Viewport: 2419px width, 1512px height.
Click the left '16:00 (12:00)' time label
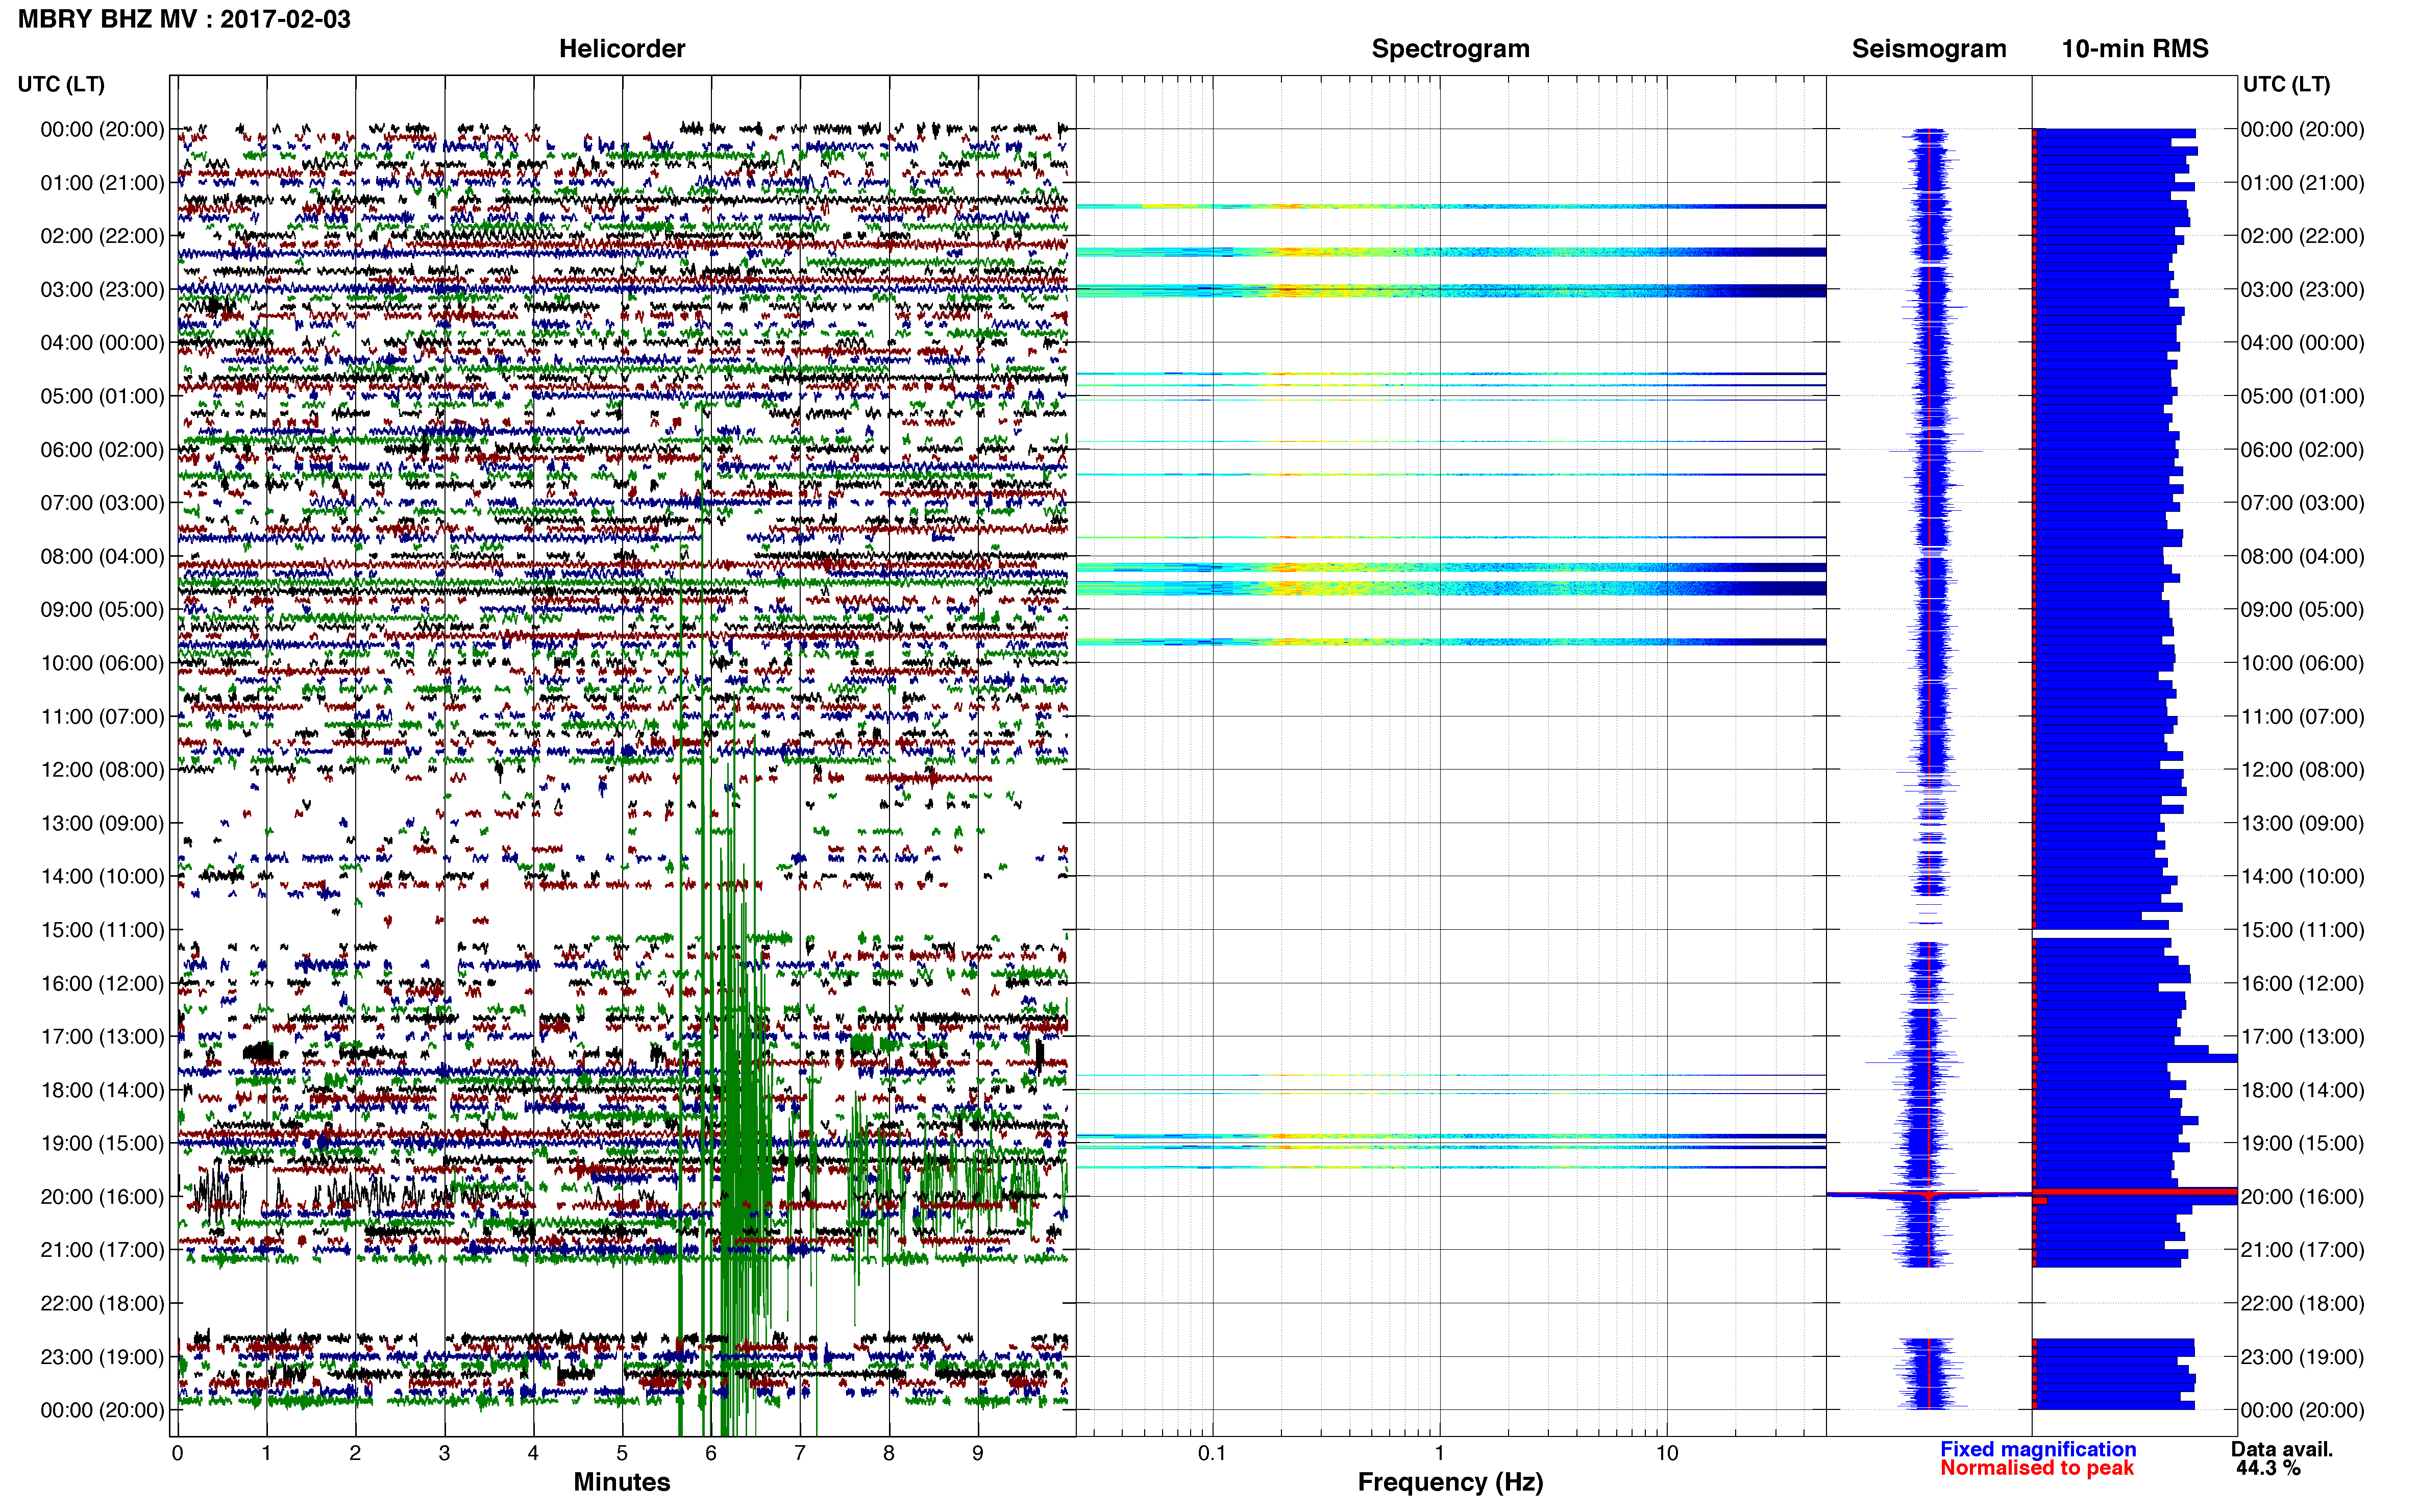102,983
